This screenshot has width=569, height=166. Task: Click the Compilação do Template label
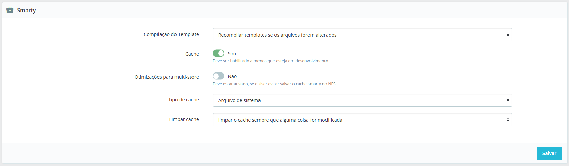(x=171, y=34)
